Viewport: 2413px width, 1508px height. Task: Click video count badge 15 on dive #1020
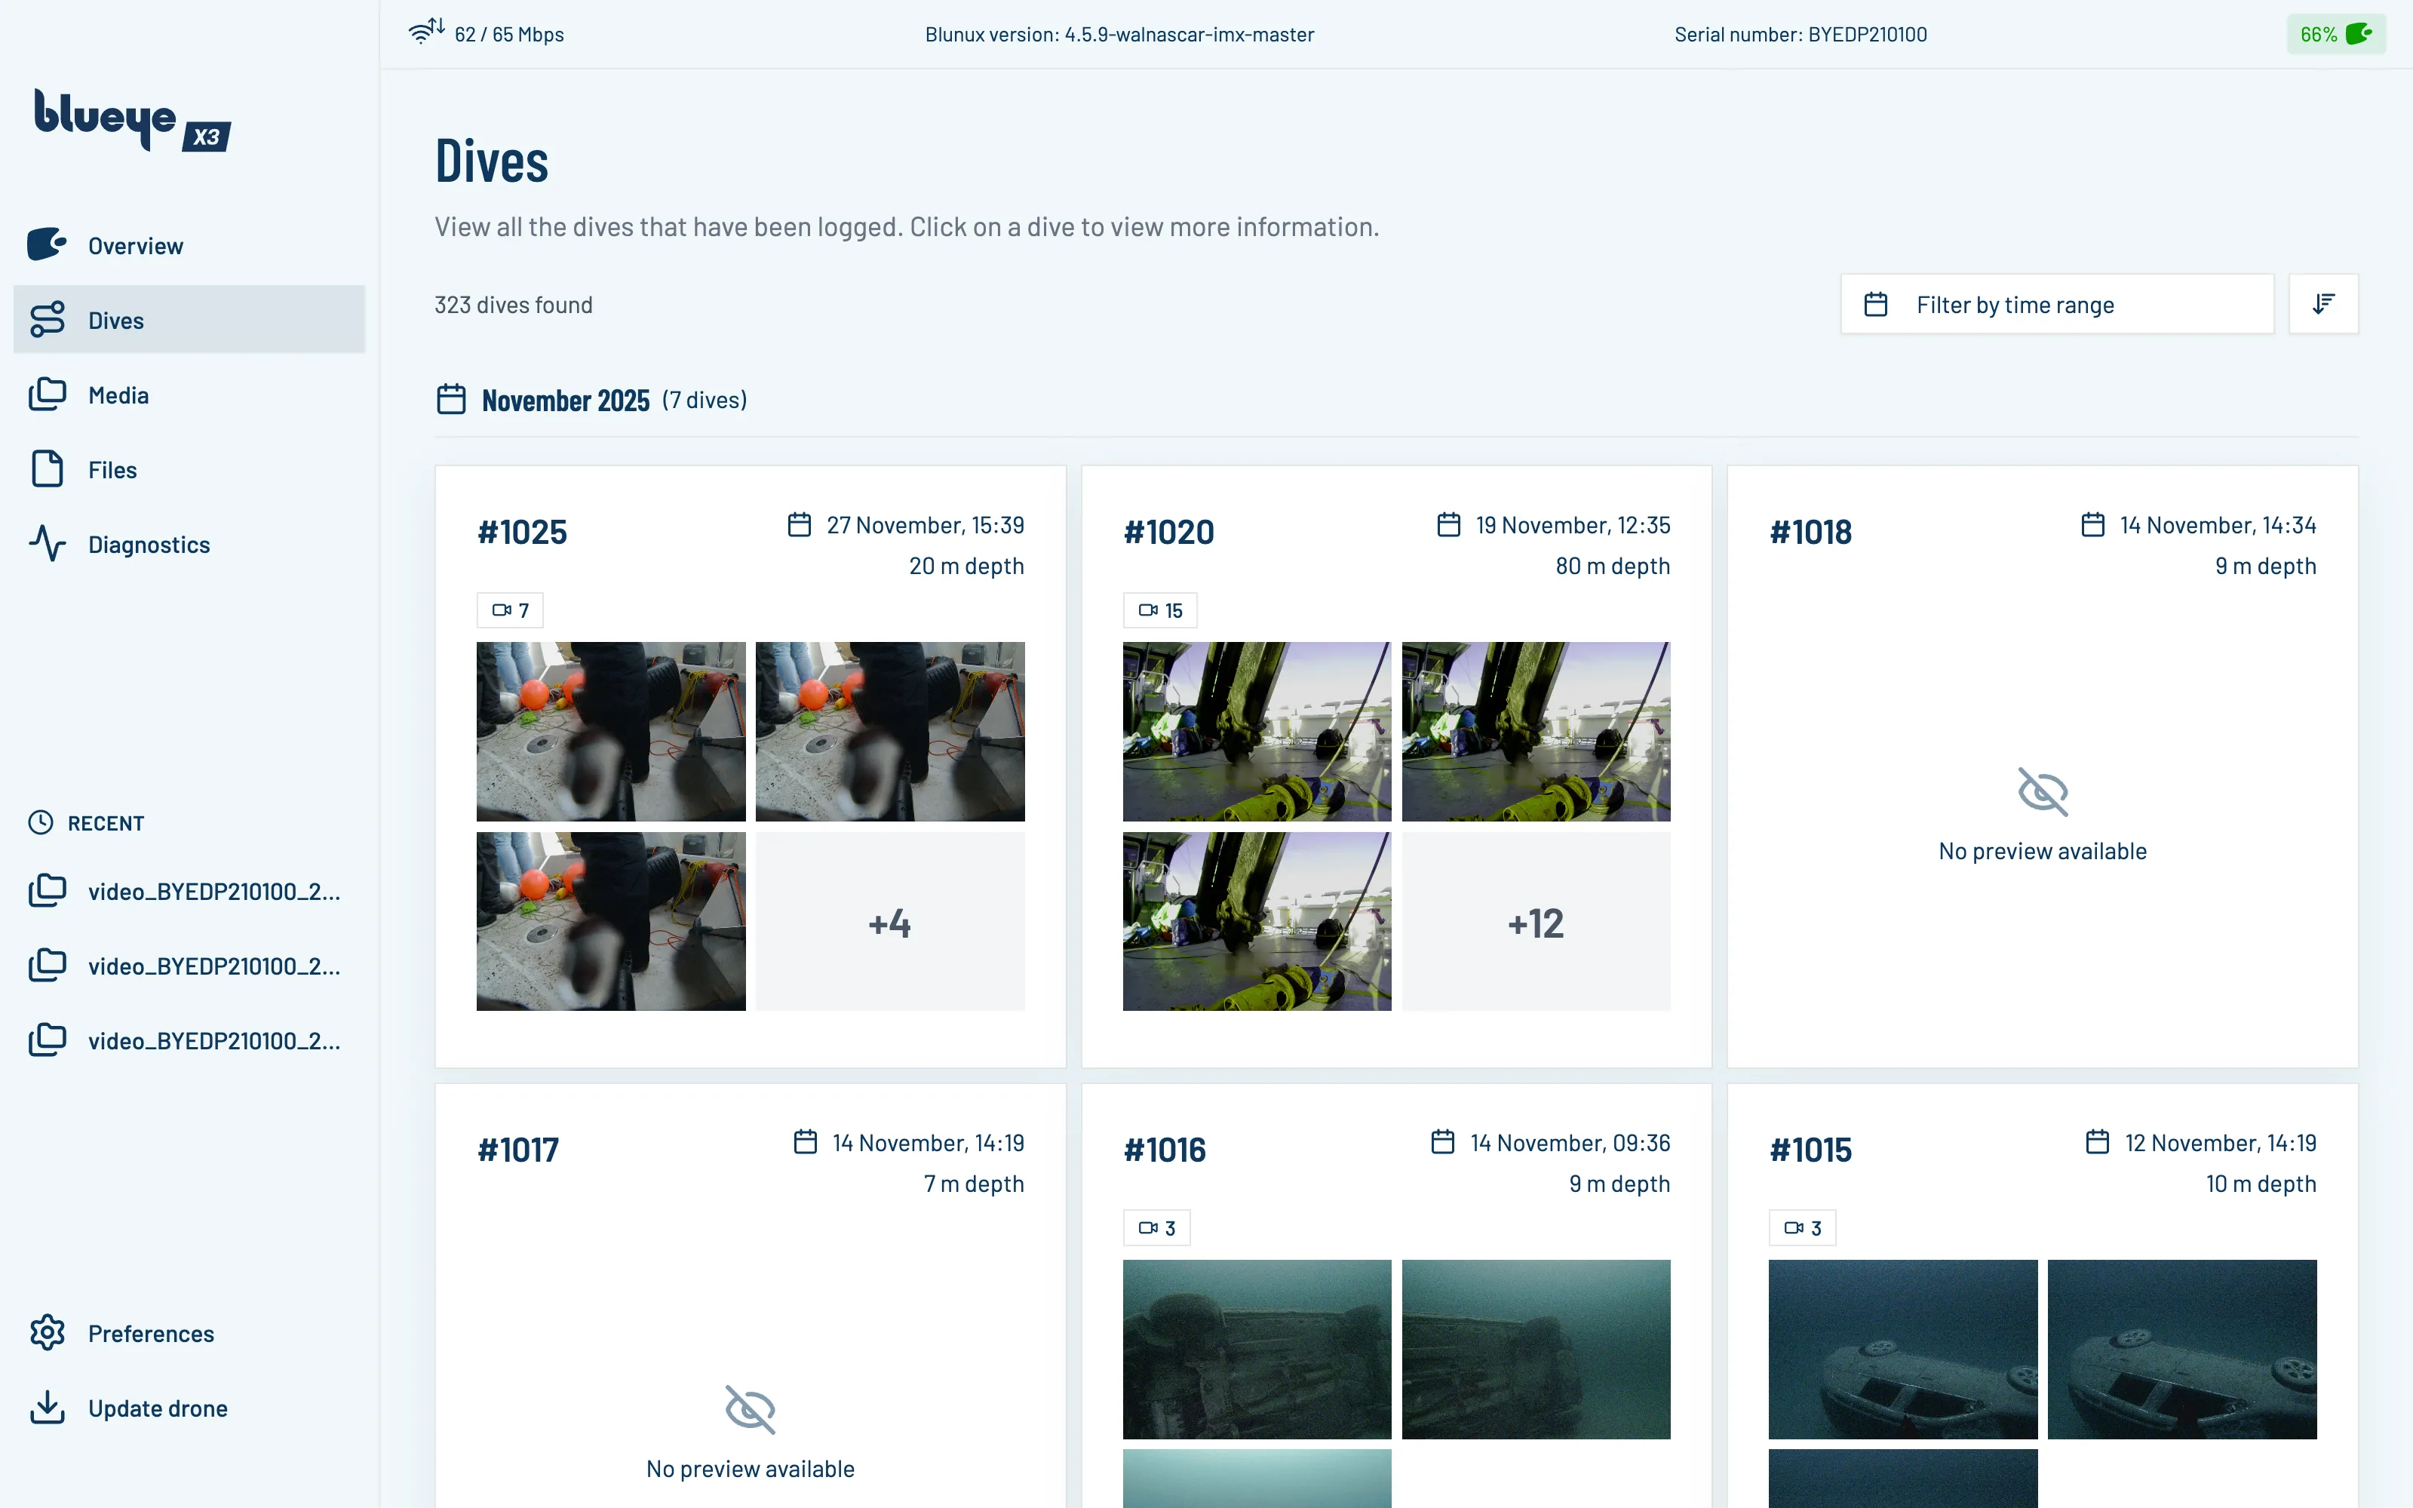[x=1159, y=610]
